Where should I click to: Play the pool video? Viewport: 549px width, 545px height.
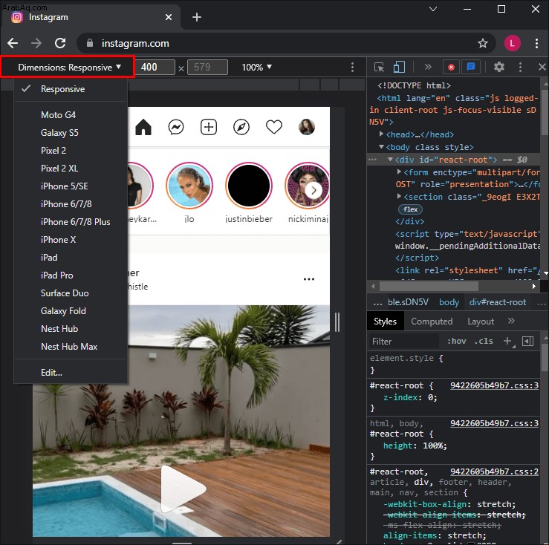(183, 489)
